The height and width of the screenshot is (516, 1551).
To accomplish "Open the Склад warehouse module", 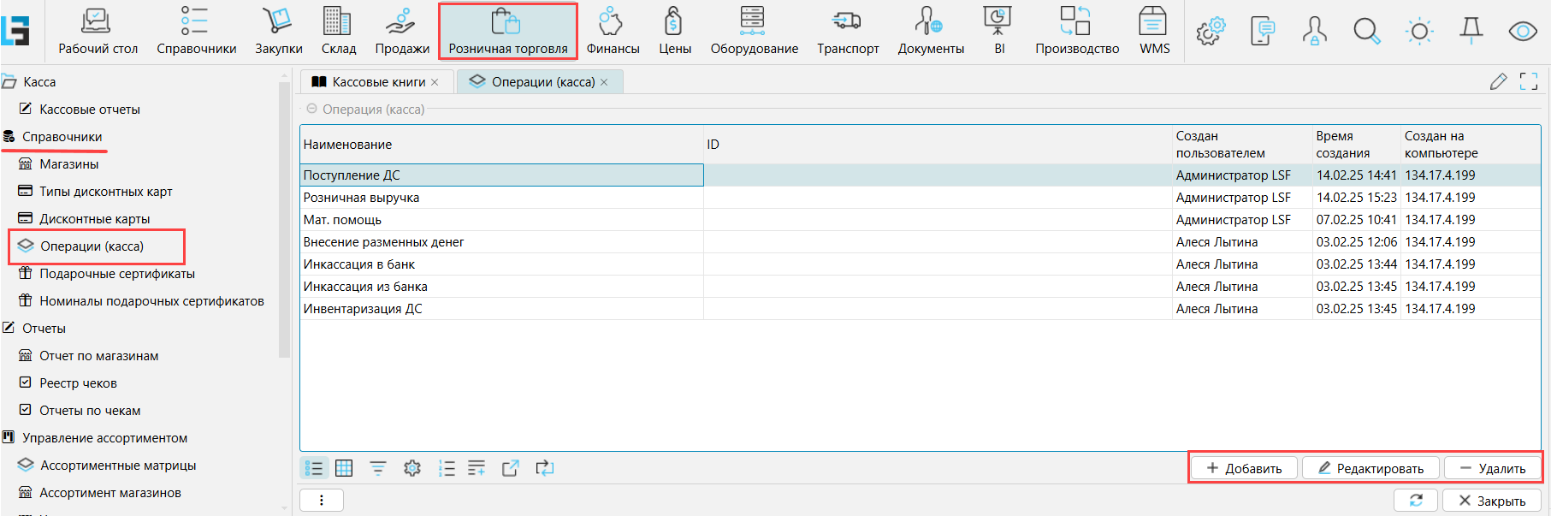I will (x=338, y=31).
